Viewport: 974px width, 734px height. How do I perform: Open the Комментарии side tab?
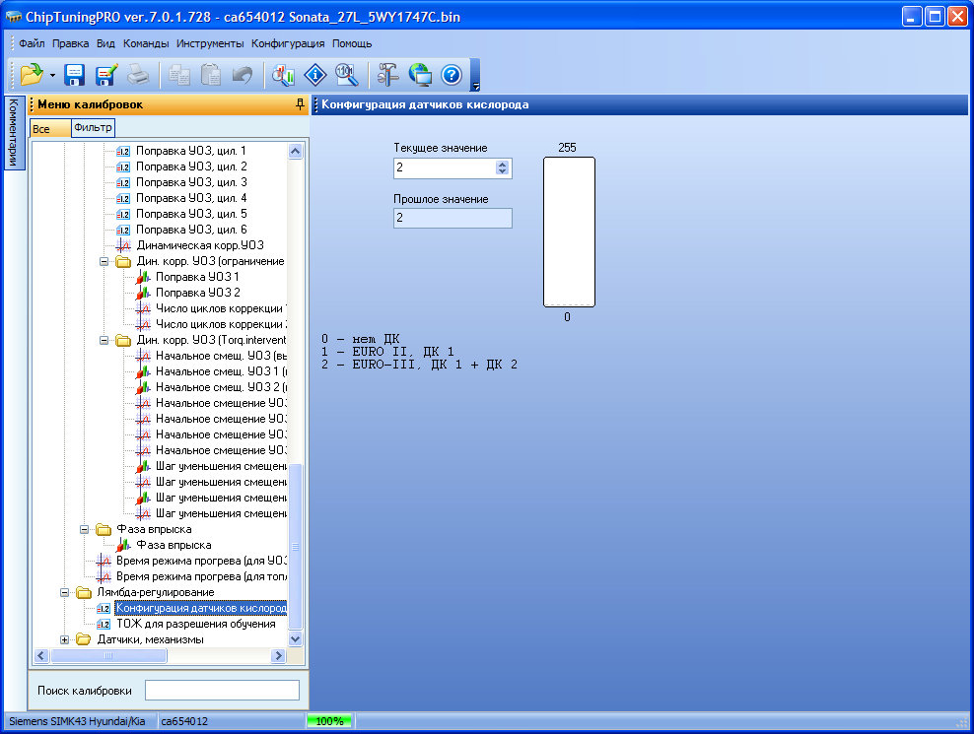[13, 133]
